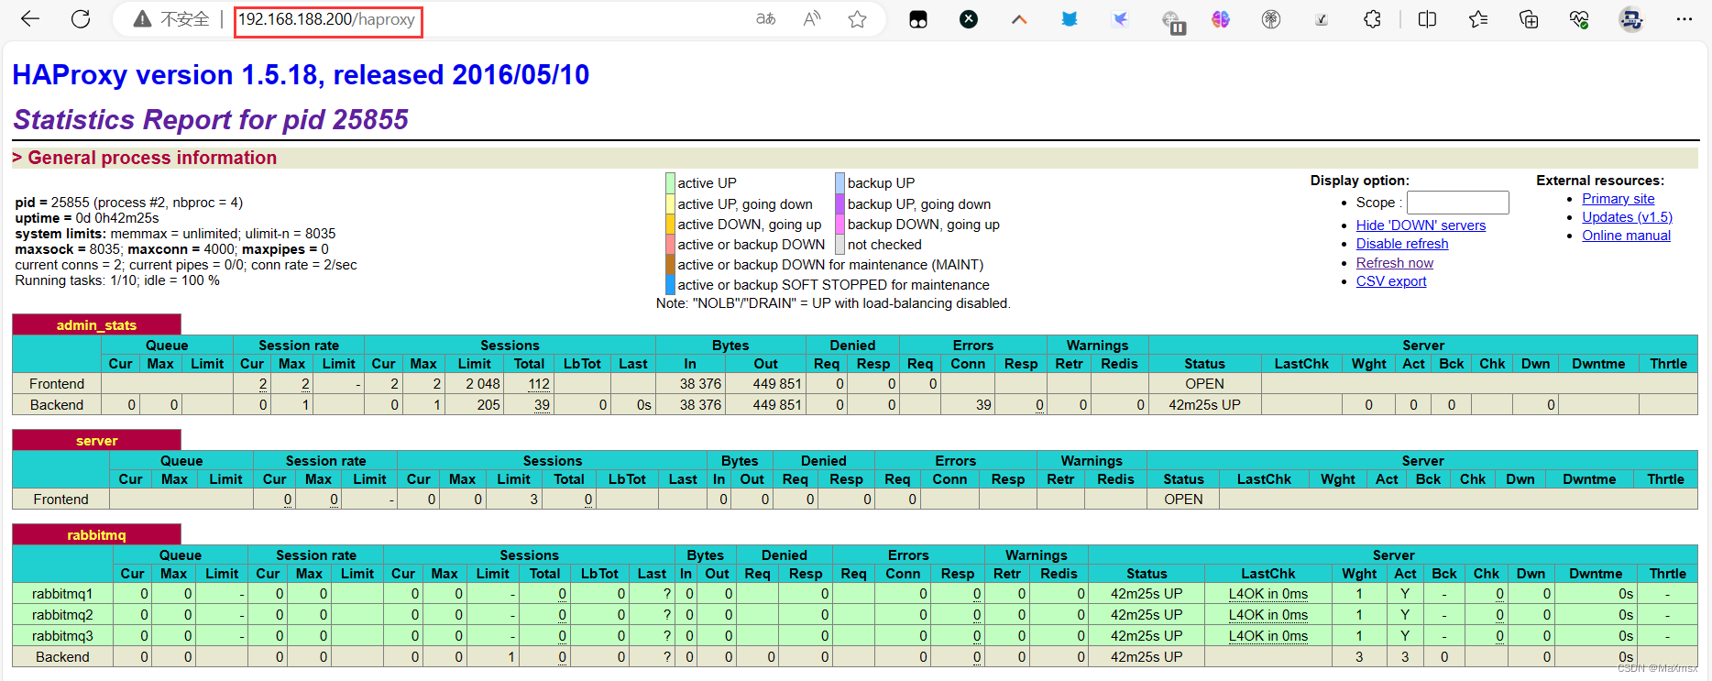The height and width of the screenshot is (681, 1712).
Task: Open the user profile avatar
Action: tap(1631, 19)
